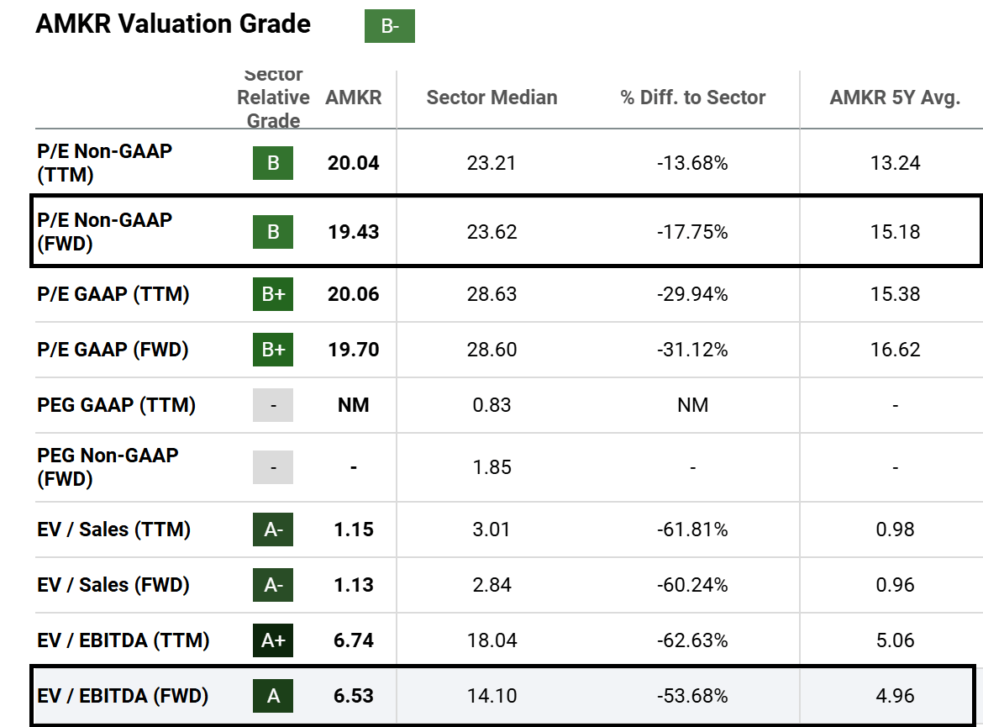The width and height of the screenshot is (983, 727).
Task: Select the AMKR Valuation Grade title
Action: (172, 24)
